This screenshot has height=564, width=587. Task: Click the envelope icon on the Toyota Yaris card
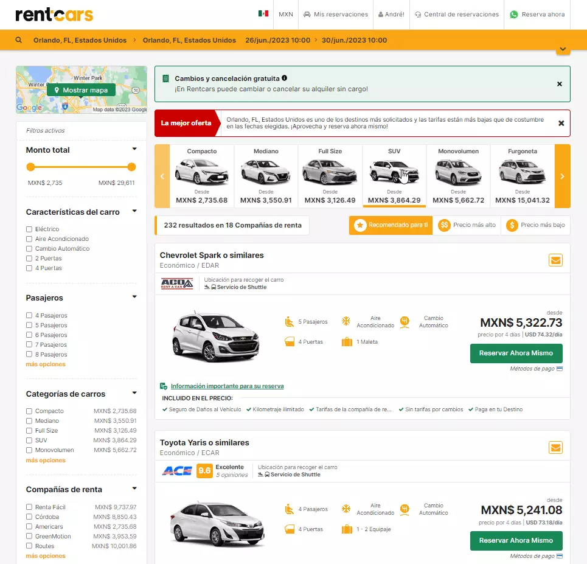(555, 447)
